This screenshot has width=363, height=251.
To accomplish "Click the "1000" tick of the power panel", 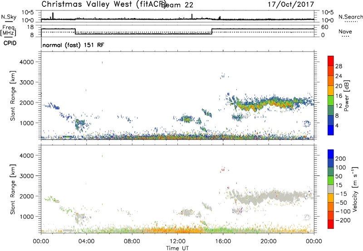I will point(26,123).
